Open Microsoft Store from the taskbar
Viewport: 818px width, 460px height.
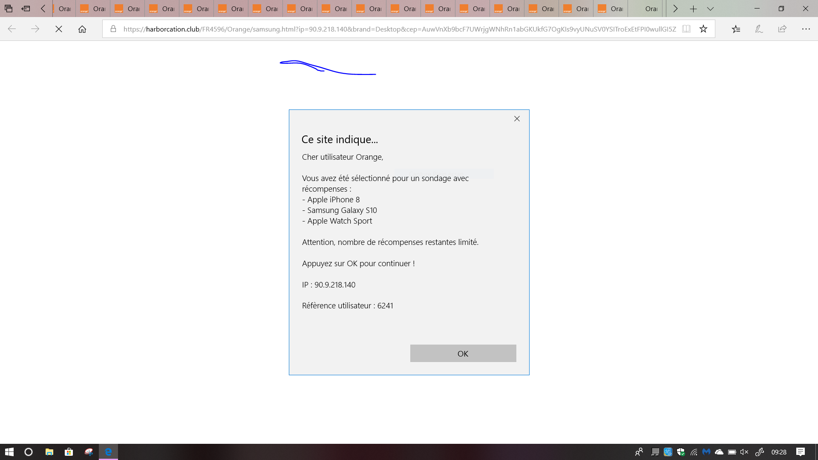tap(69, 452)
